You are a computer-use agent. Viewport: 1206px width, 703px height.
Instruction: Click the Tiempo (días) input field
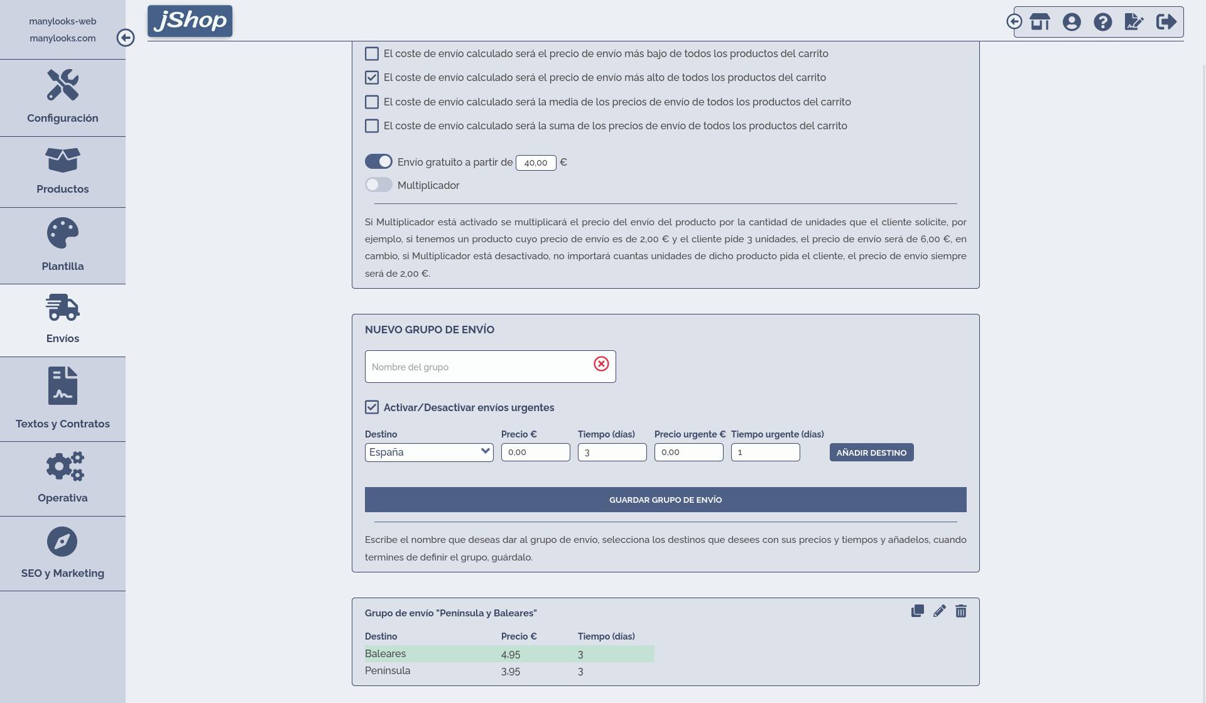pyautogui.click(x=612, y=453)
